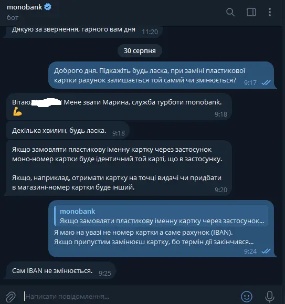This screenshot has width=285, height=304.
Task: Click the blue verified badge next to monobank
Action: pyautogui.click(x=48, y=7)
